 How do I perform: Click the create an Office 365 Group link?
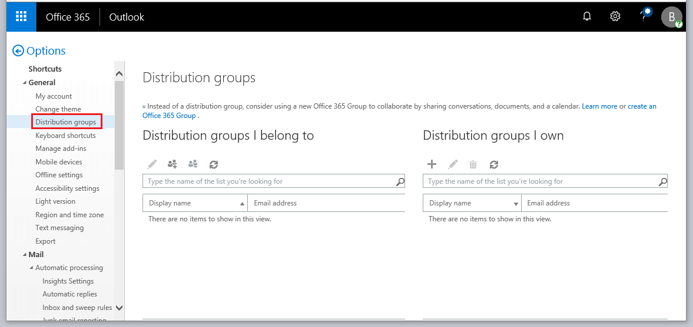pyautogui.click(x=642, y=106)
